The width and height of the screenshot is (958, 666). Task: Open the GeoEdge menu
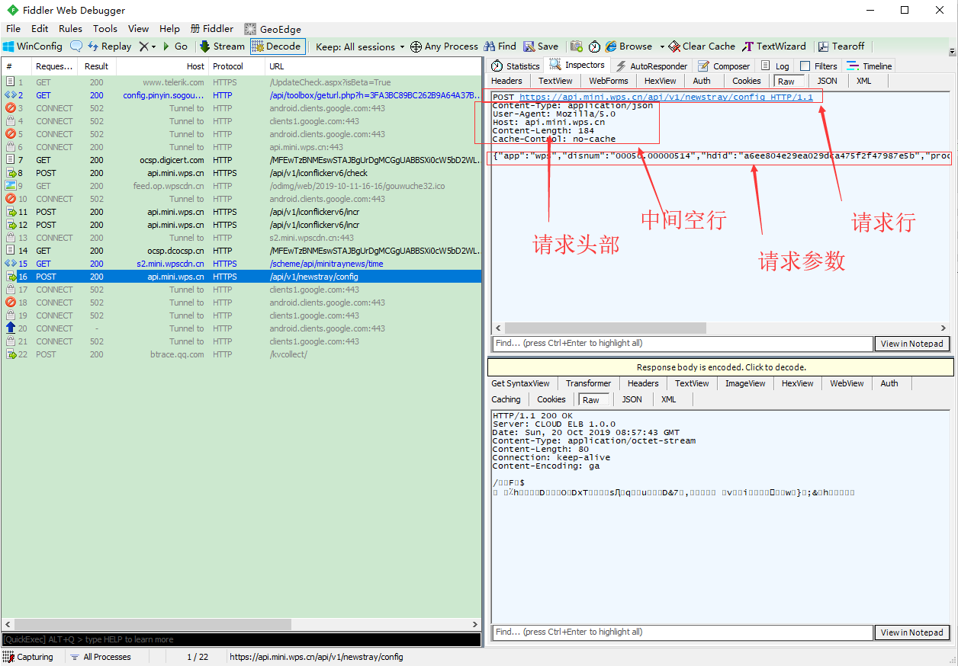pyautogui.click(x=272, y=29)
